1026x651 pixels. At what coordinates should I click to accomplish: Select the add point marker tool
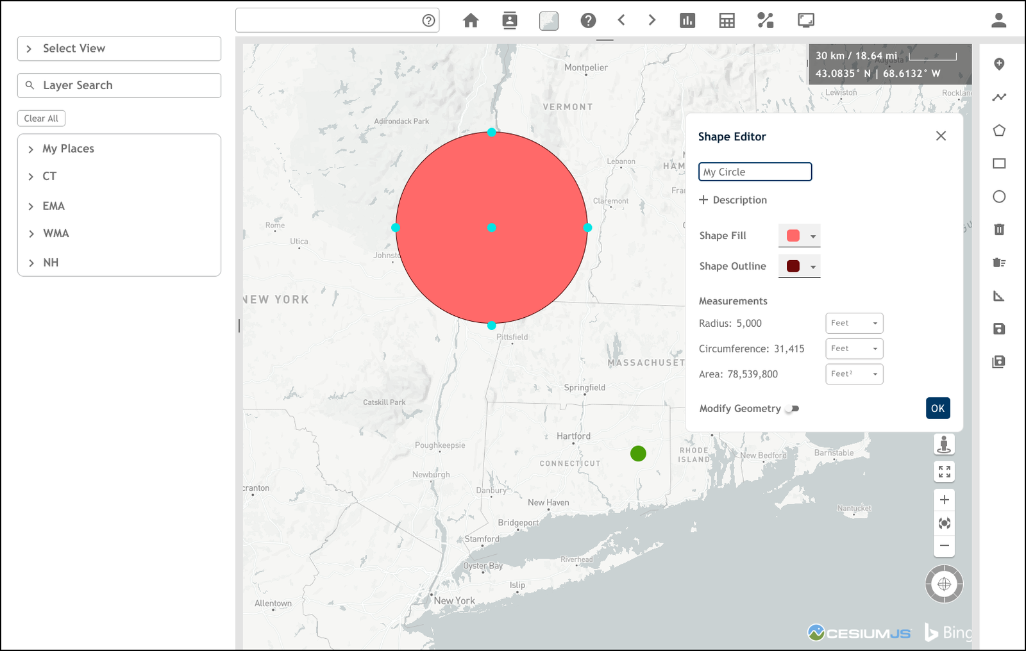999,64
